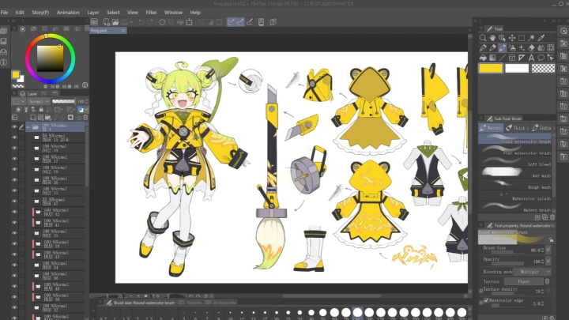Select the Soft bleed brush
569x320 pixels.
pos(515,162)
